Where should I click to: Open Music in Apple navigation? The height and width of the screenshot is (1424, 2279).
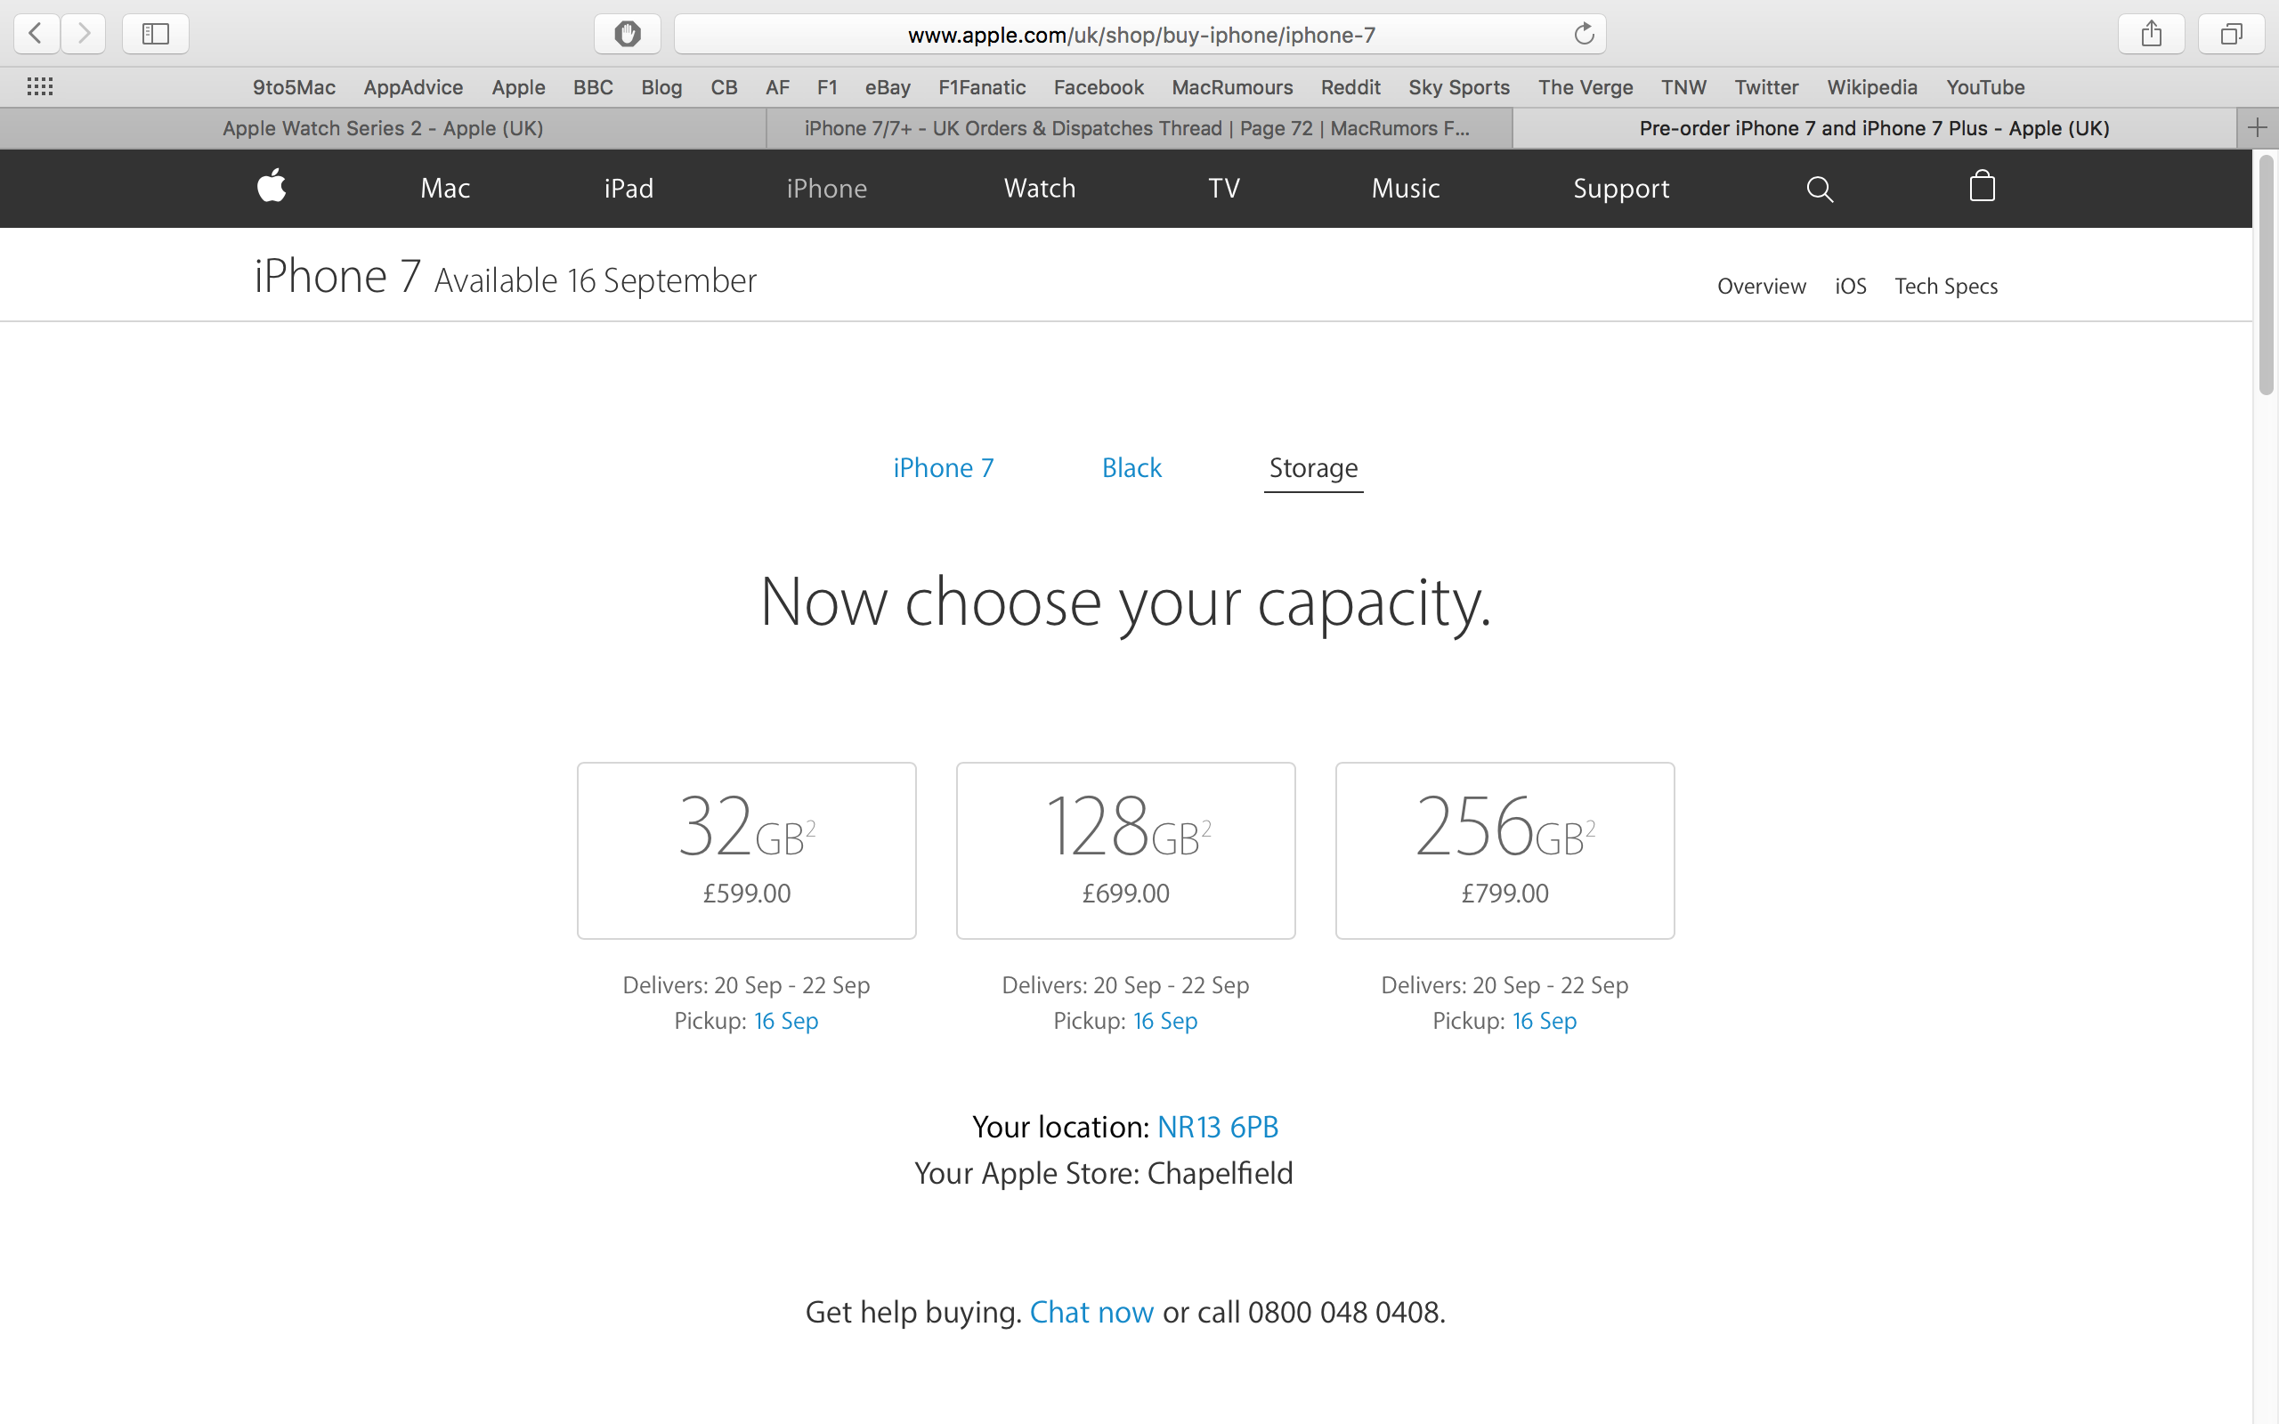(x=1406, y=189)
